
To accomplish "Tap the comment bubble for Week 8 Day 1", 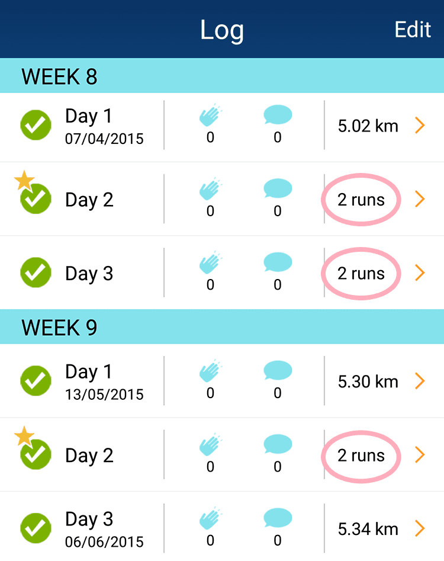I will [277, 115].
